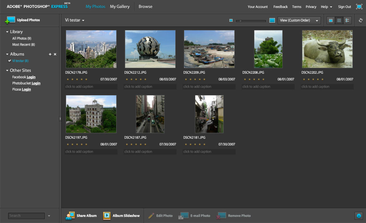Open the Help menu

pyautogui.click(x=326, y=7)
